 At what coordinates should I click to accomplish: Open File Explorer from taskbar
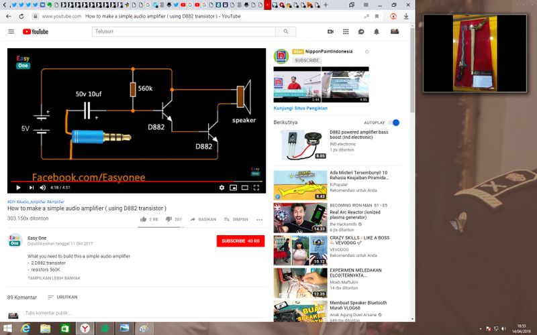click(45, 328)
